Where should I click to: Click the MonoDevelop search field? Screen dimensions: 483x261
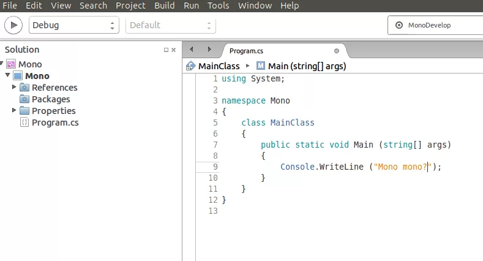(435, 25)
